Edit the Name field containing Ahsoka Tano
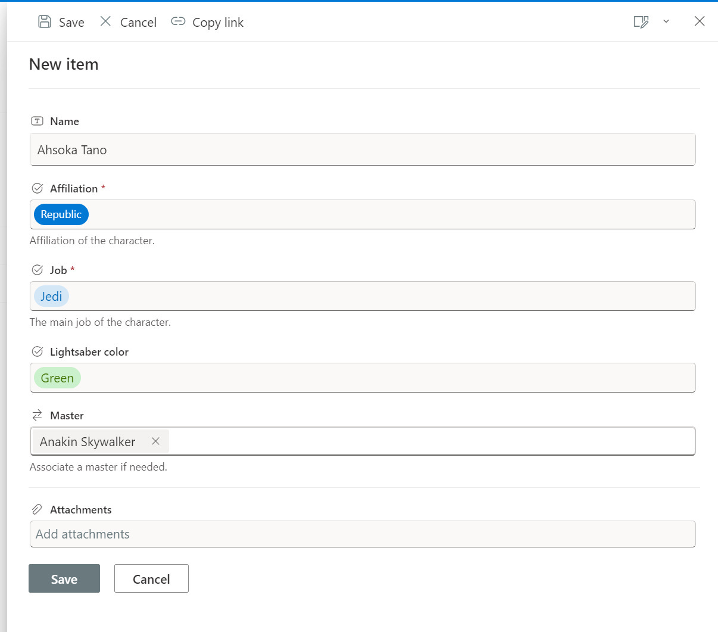The image size is (718, 632). [363, 150]
